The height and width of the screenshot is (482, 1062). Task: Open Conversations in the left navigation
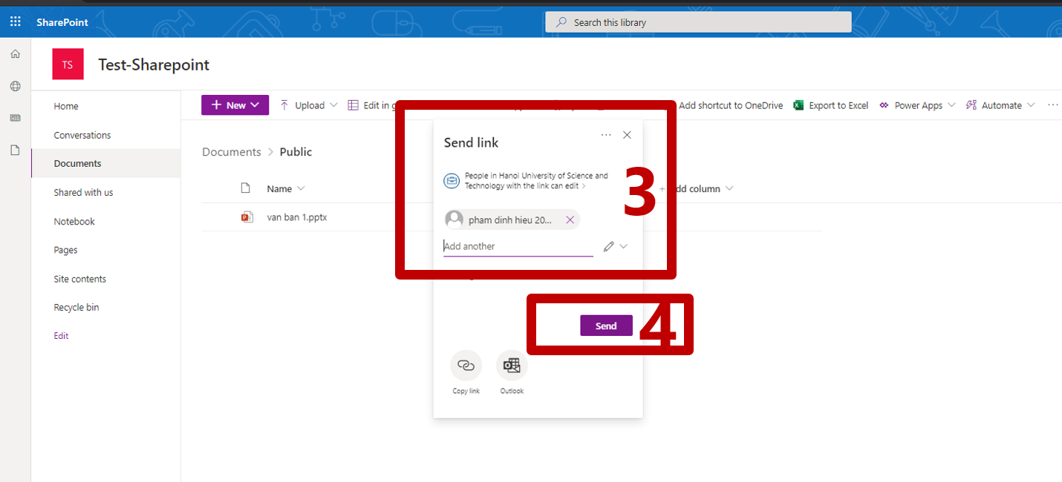click(x=82, y=135)
